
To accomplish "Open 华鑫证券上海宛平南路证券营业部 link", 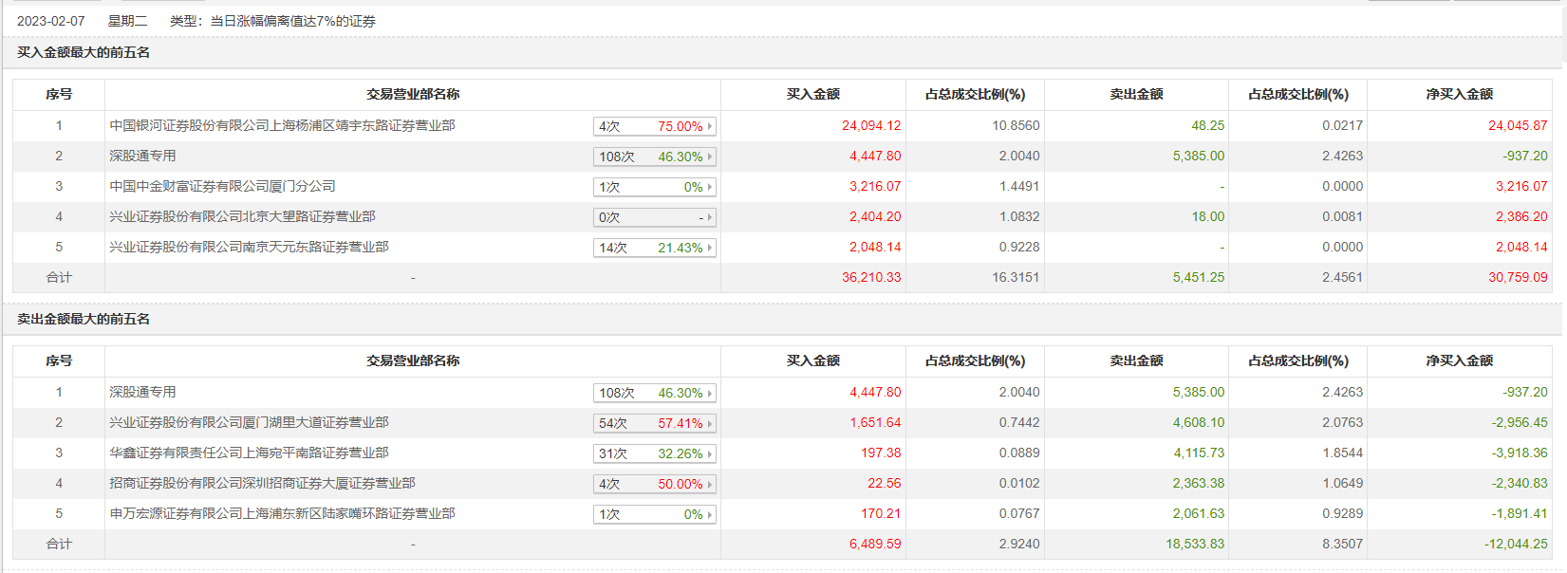I will (249, 453).
